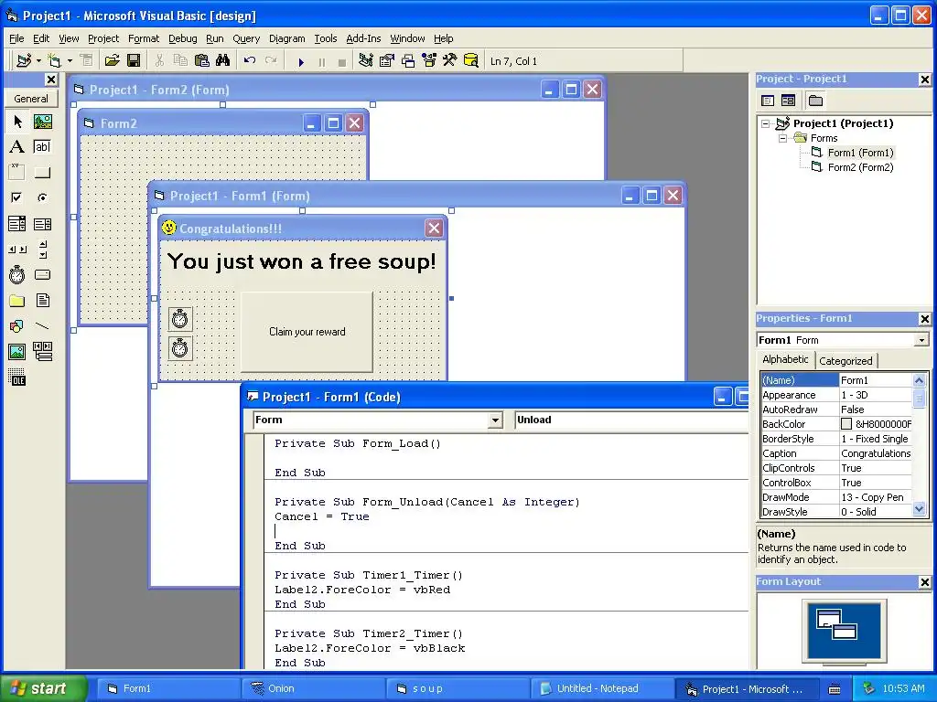Select the upper Timer control on Form1
This screenshot has height=702, width=937.
180,319
